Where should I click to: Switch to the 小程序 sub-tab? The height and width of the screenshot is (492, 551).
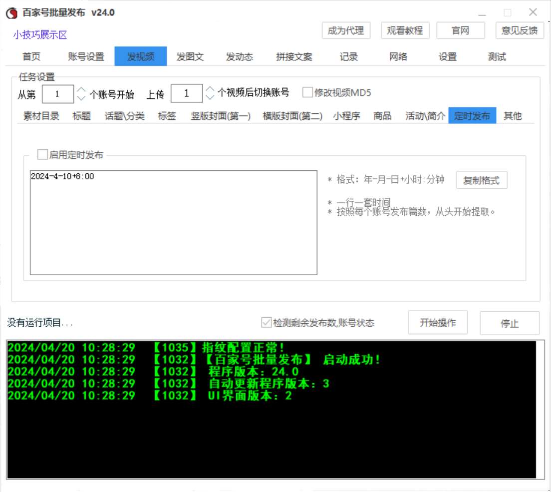(x=346, y=116)
